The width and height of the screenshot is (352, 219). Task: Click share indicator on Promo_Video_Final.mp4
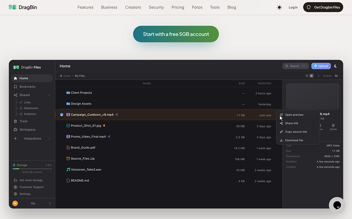click(109, 136)
